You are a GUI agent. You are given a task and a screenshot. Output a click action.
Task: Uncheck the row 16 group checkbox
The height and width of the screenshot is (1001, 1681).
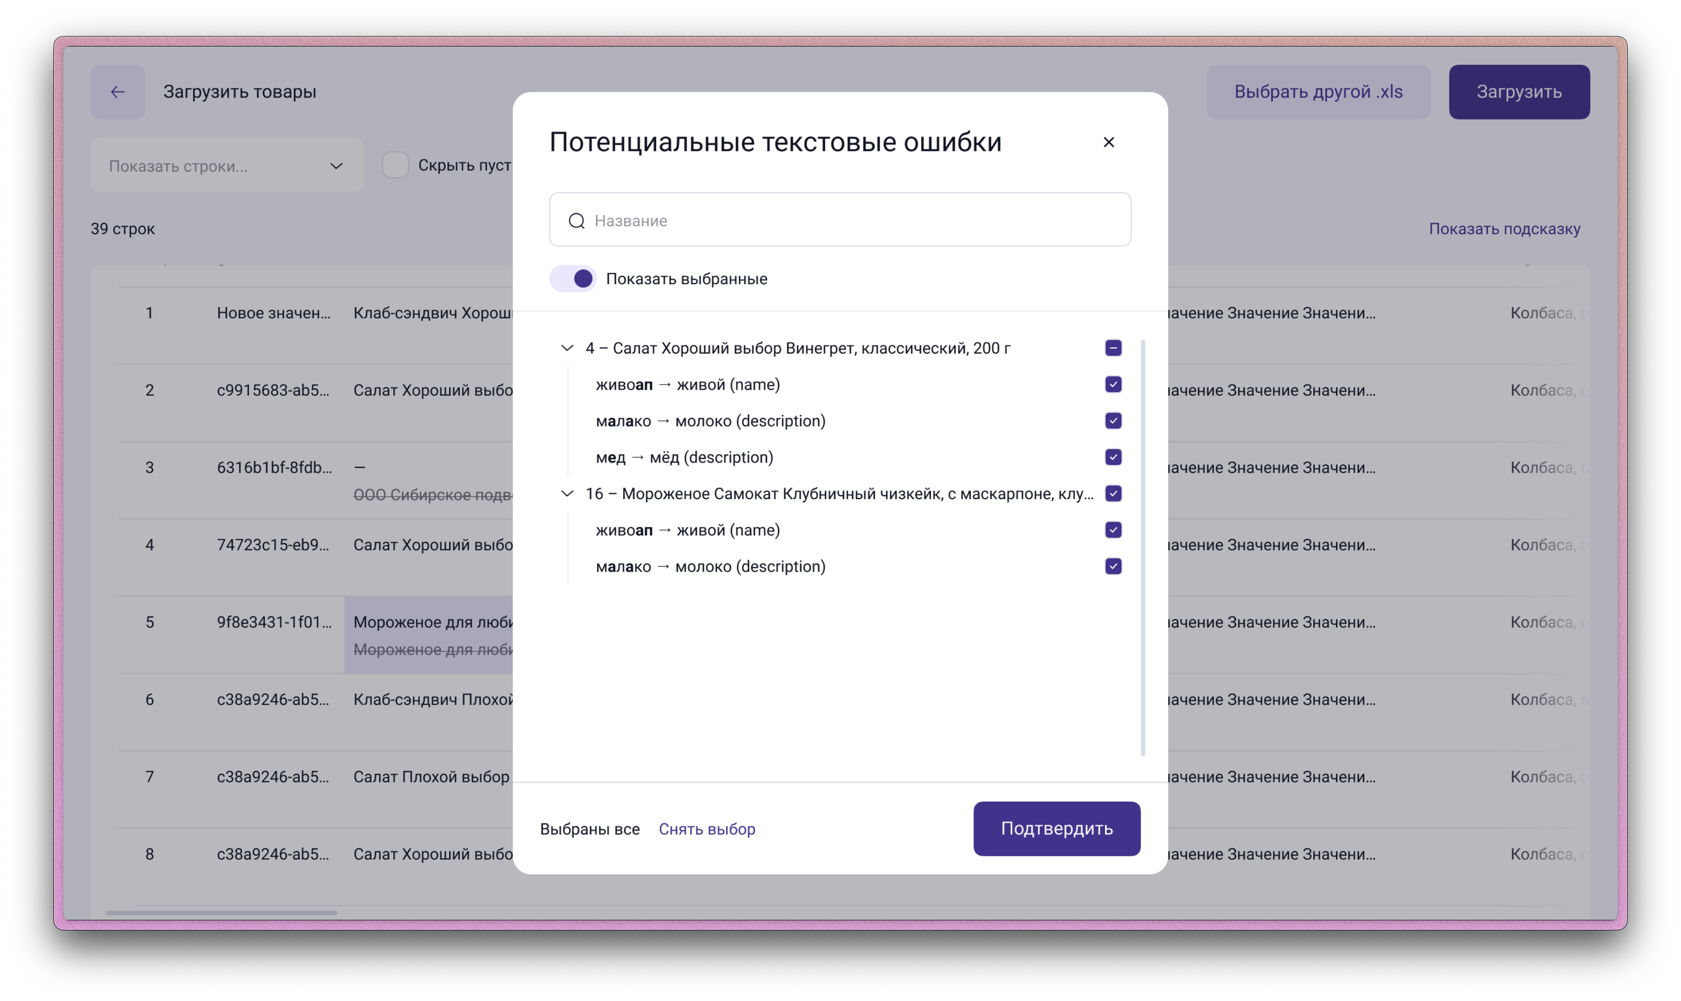click(1113, 494)
